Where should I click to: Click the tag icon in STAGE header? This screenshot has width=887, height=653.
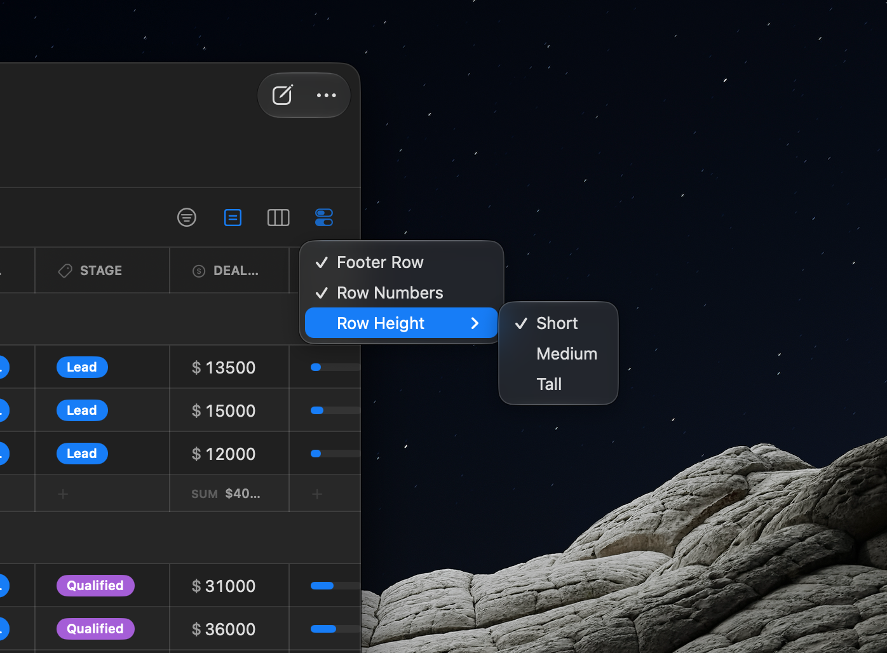click(65, 271)
